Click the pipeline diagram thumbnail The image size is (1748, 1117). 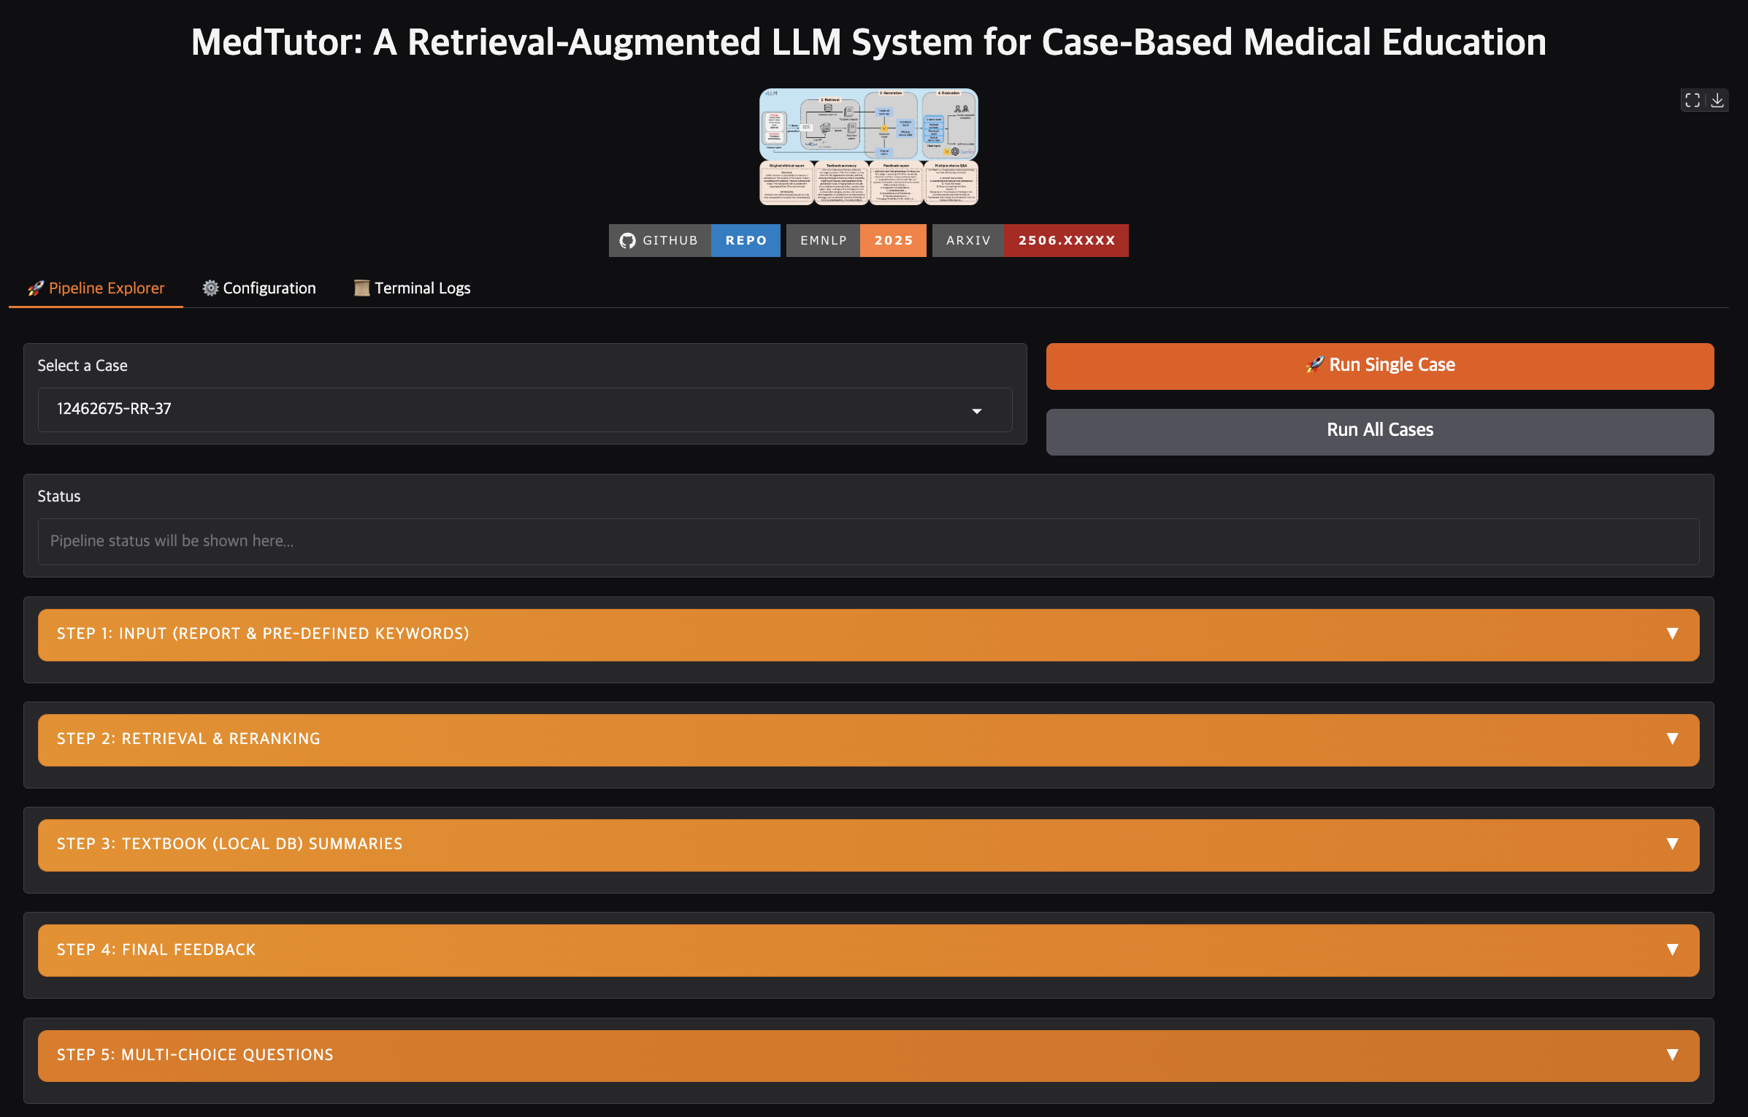pos(868,147)
